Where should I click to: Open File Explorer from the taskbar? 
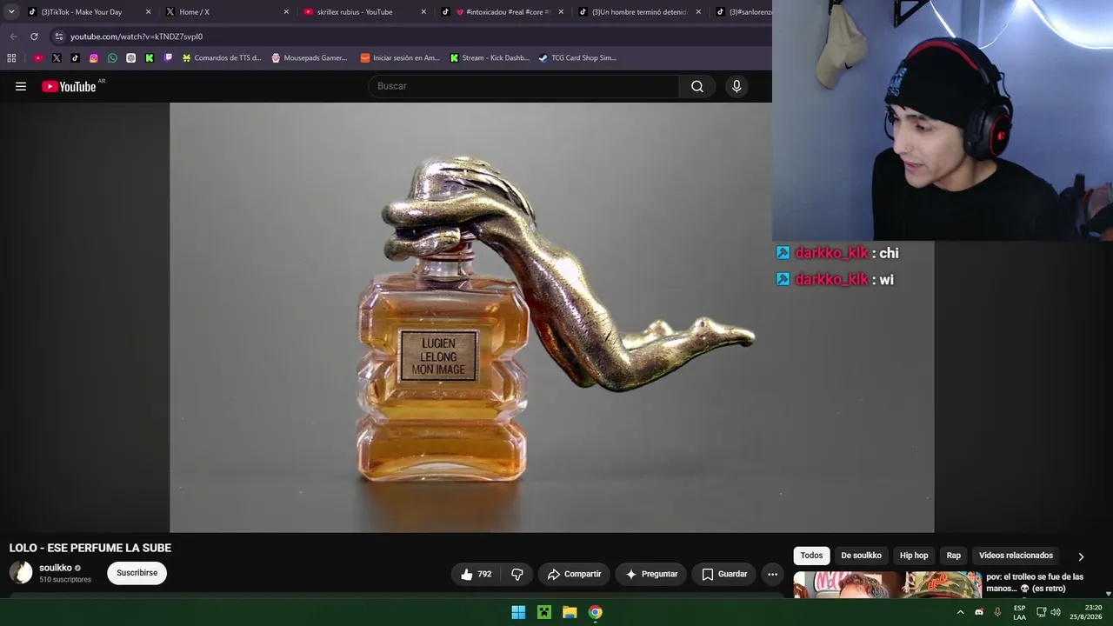click(570, 612)
